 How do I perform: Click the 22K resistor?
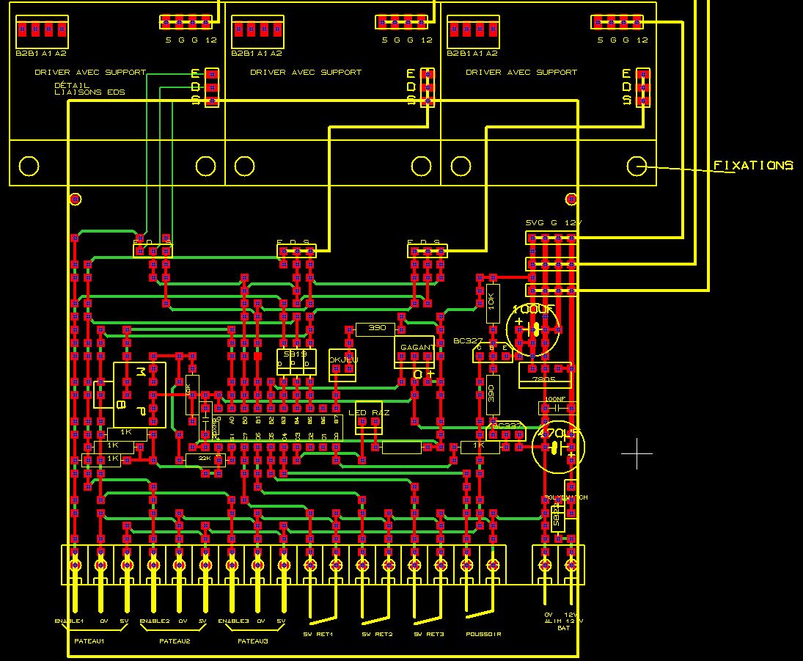pyautogui.click(x=205, y=460)
